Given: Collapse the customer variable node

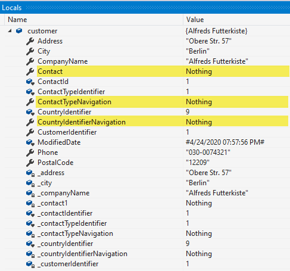Looking at the screenshot, I should (x=10, y=31).
